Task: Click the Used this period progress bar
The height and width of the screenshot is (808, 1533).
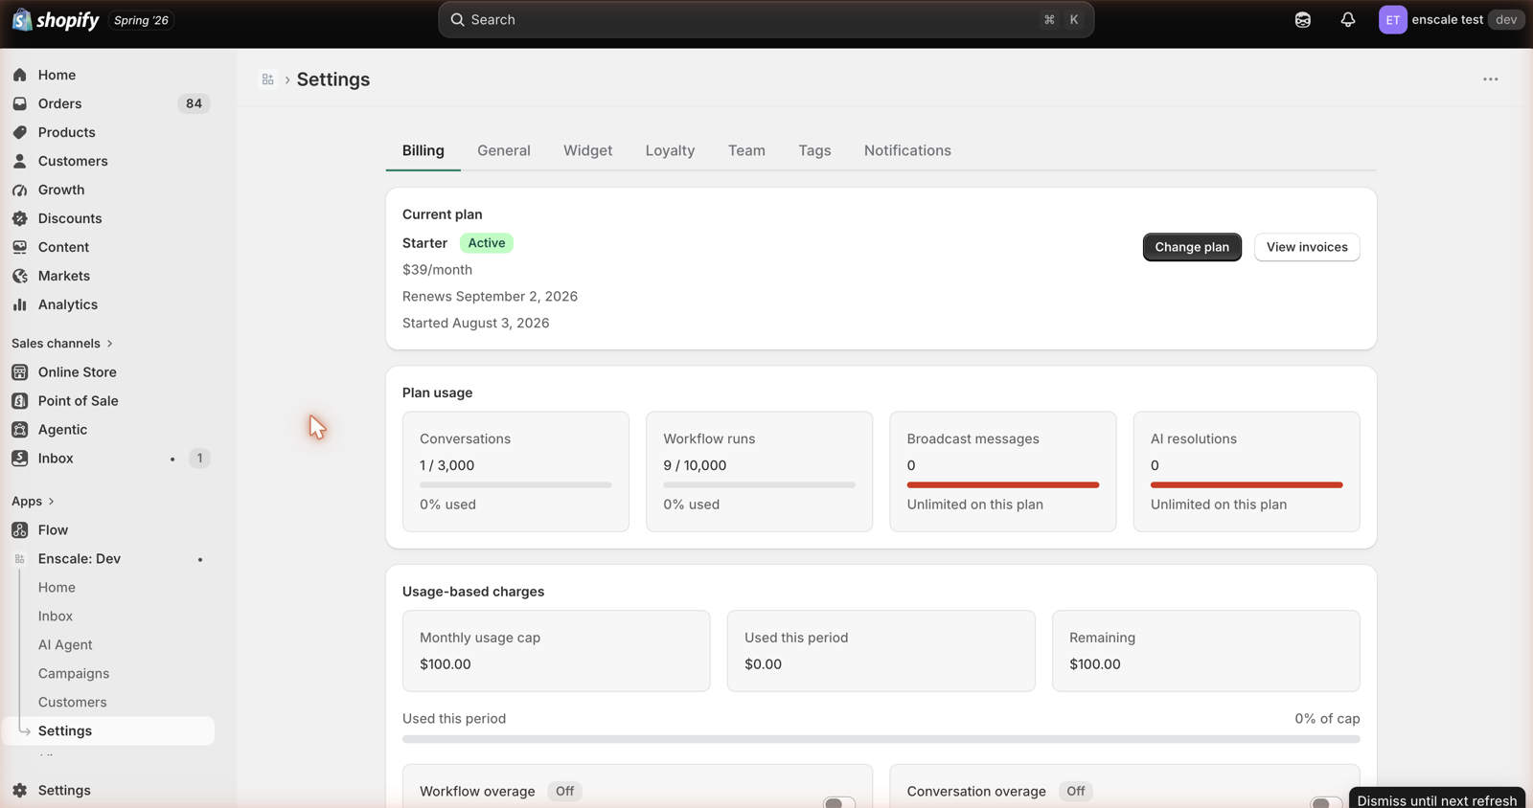Action: click(x=881, y=739)
